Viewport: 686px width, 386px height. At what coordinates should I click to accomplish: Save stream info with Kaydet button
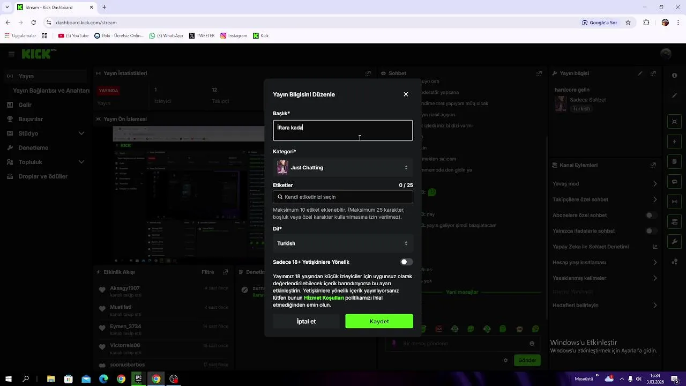[x=379, y=321]
